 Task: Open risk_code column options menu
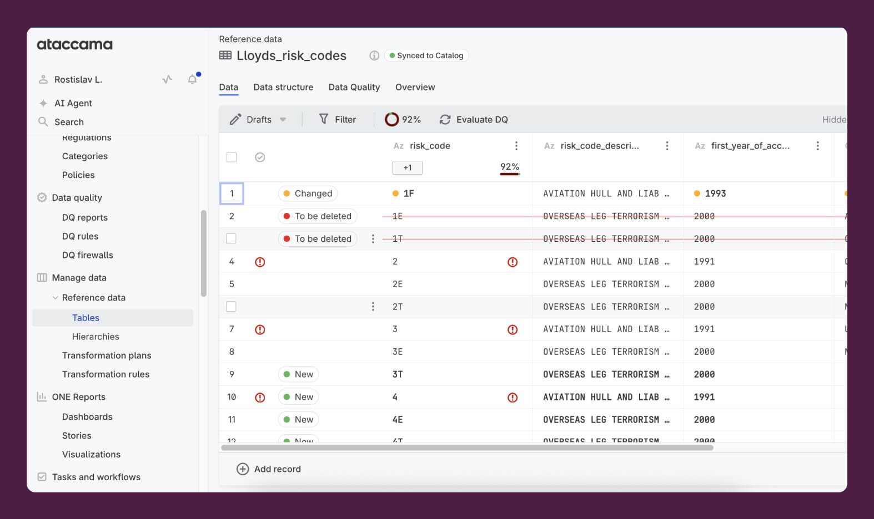pos(516,146)
